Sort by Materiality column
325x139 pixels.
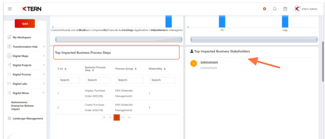coord(164,69)
